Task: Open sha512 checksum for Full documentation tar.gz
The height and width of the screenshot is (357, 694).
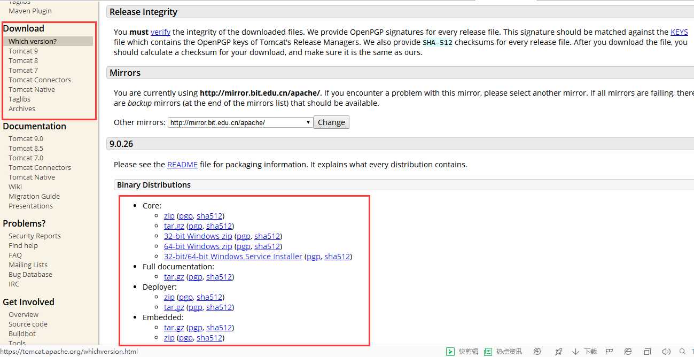Action: click(x=219, y=277)
